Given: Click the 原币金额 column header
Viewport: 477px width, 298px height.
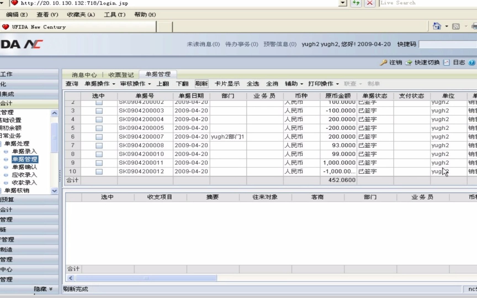Looking at the screenshot, I should (338, 96).
